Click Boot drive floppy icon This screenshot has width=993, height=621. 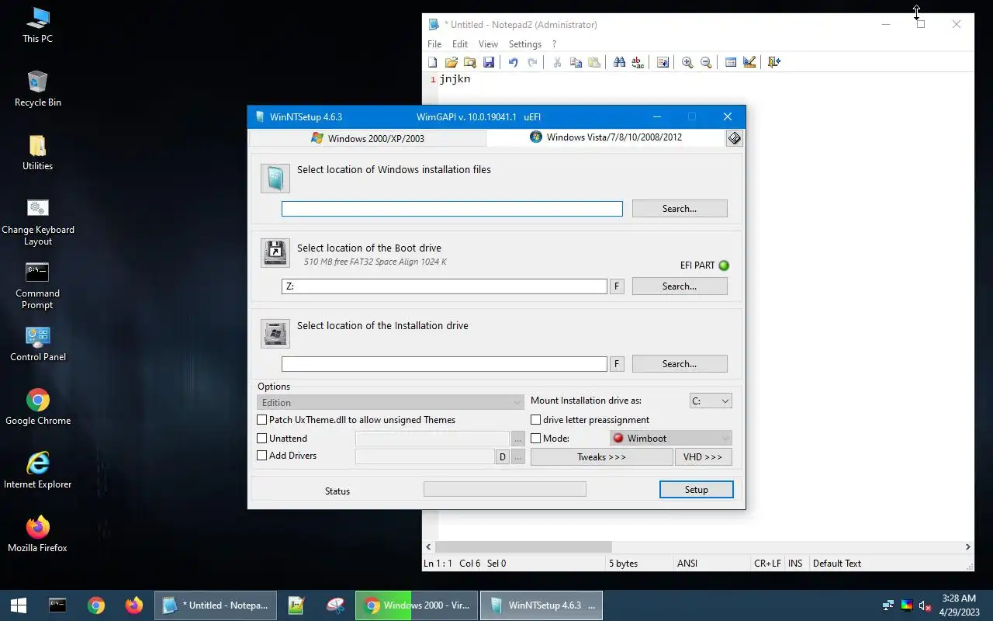click(x=275, y=252)
